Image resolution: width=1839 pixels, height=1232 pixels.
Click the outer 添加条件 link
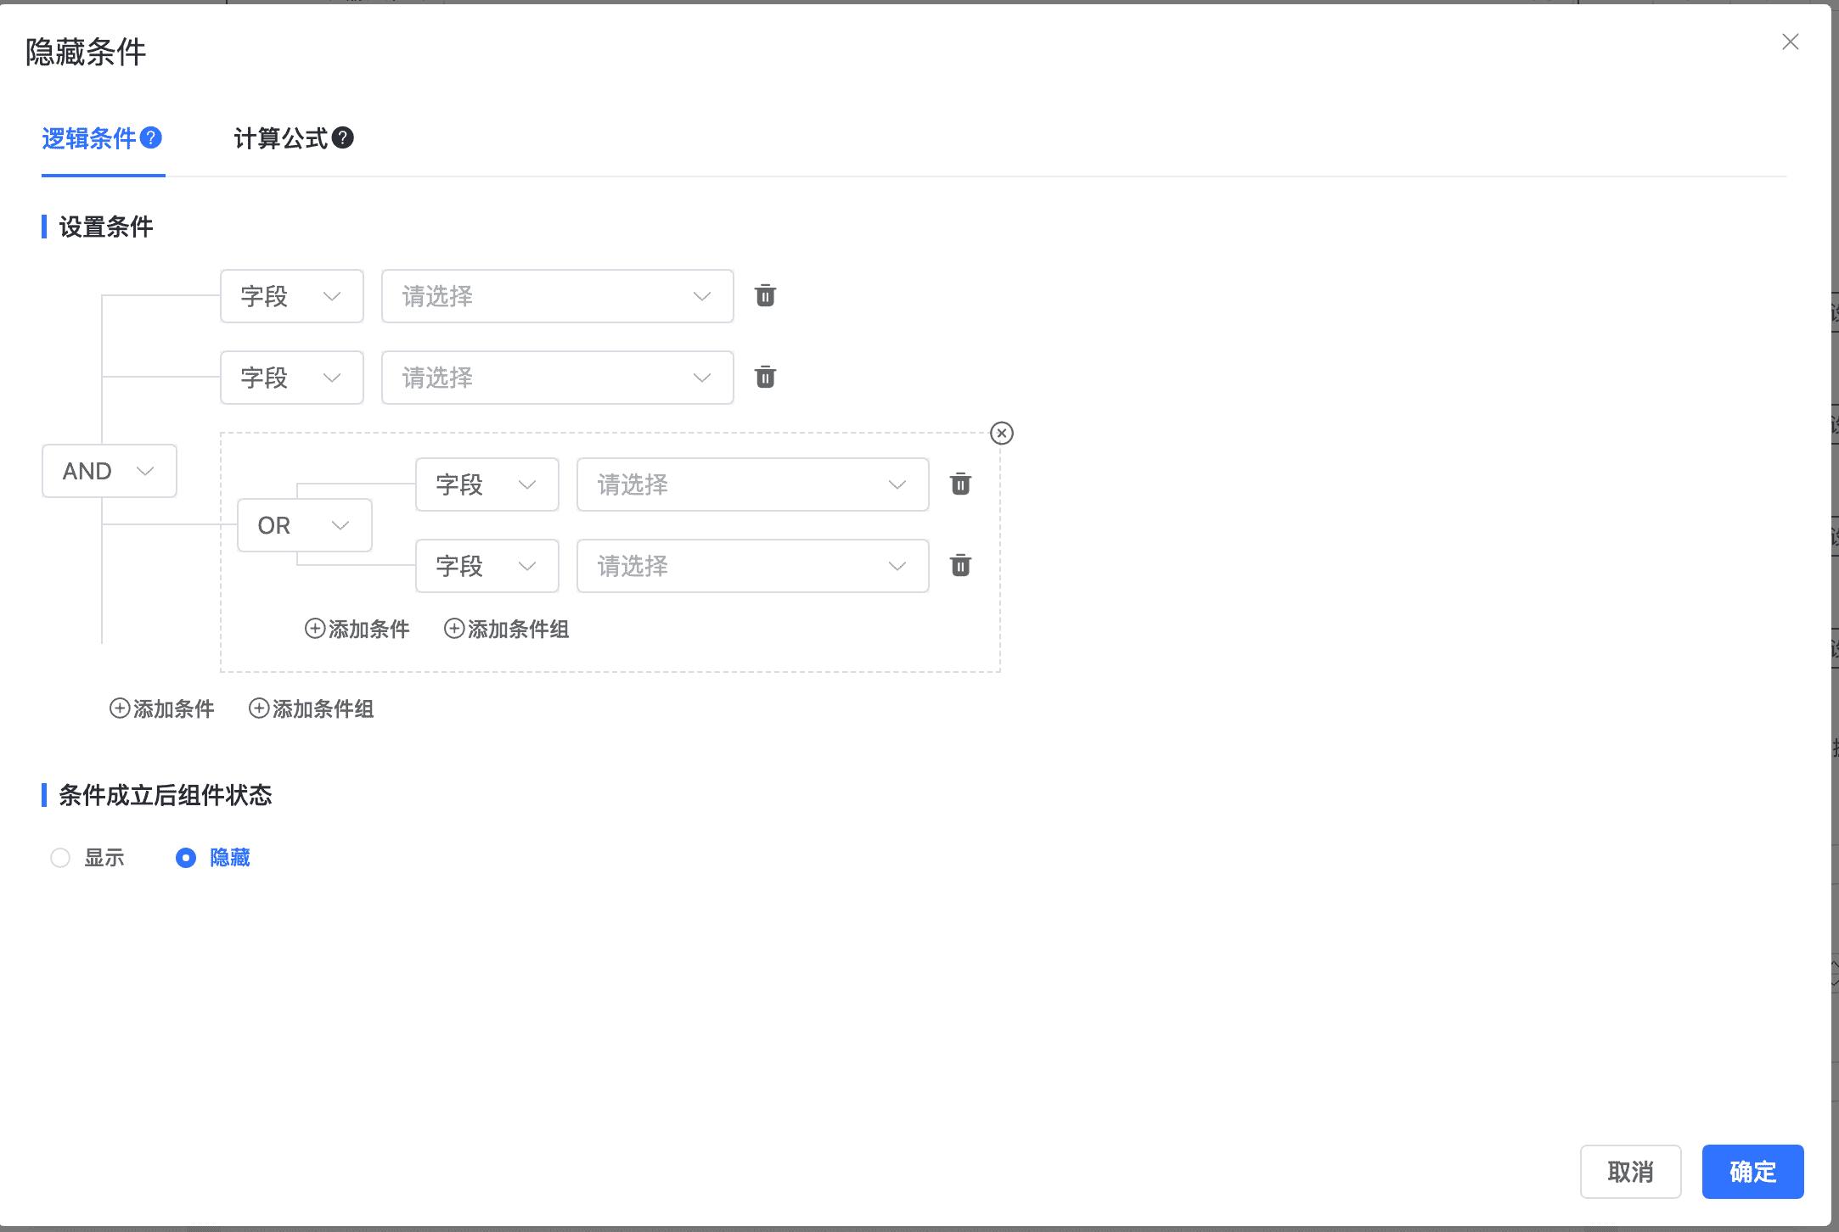(x=162, y=708)
